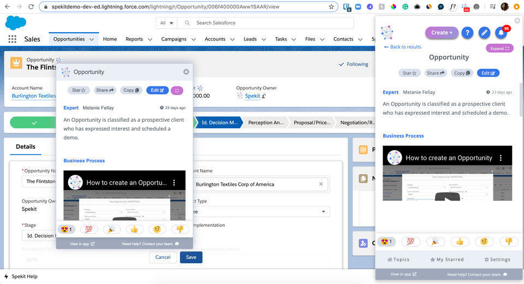Click the pencil edit icon in Spekit sidebar header
The image size is (524, 284).
tap(484, 32)
